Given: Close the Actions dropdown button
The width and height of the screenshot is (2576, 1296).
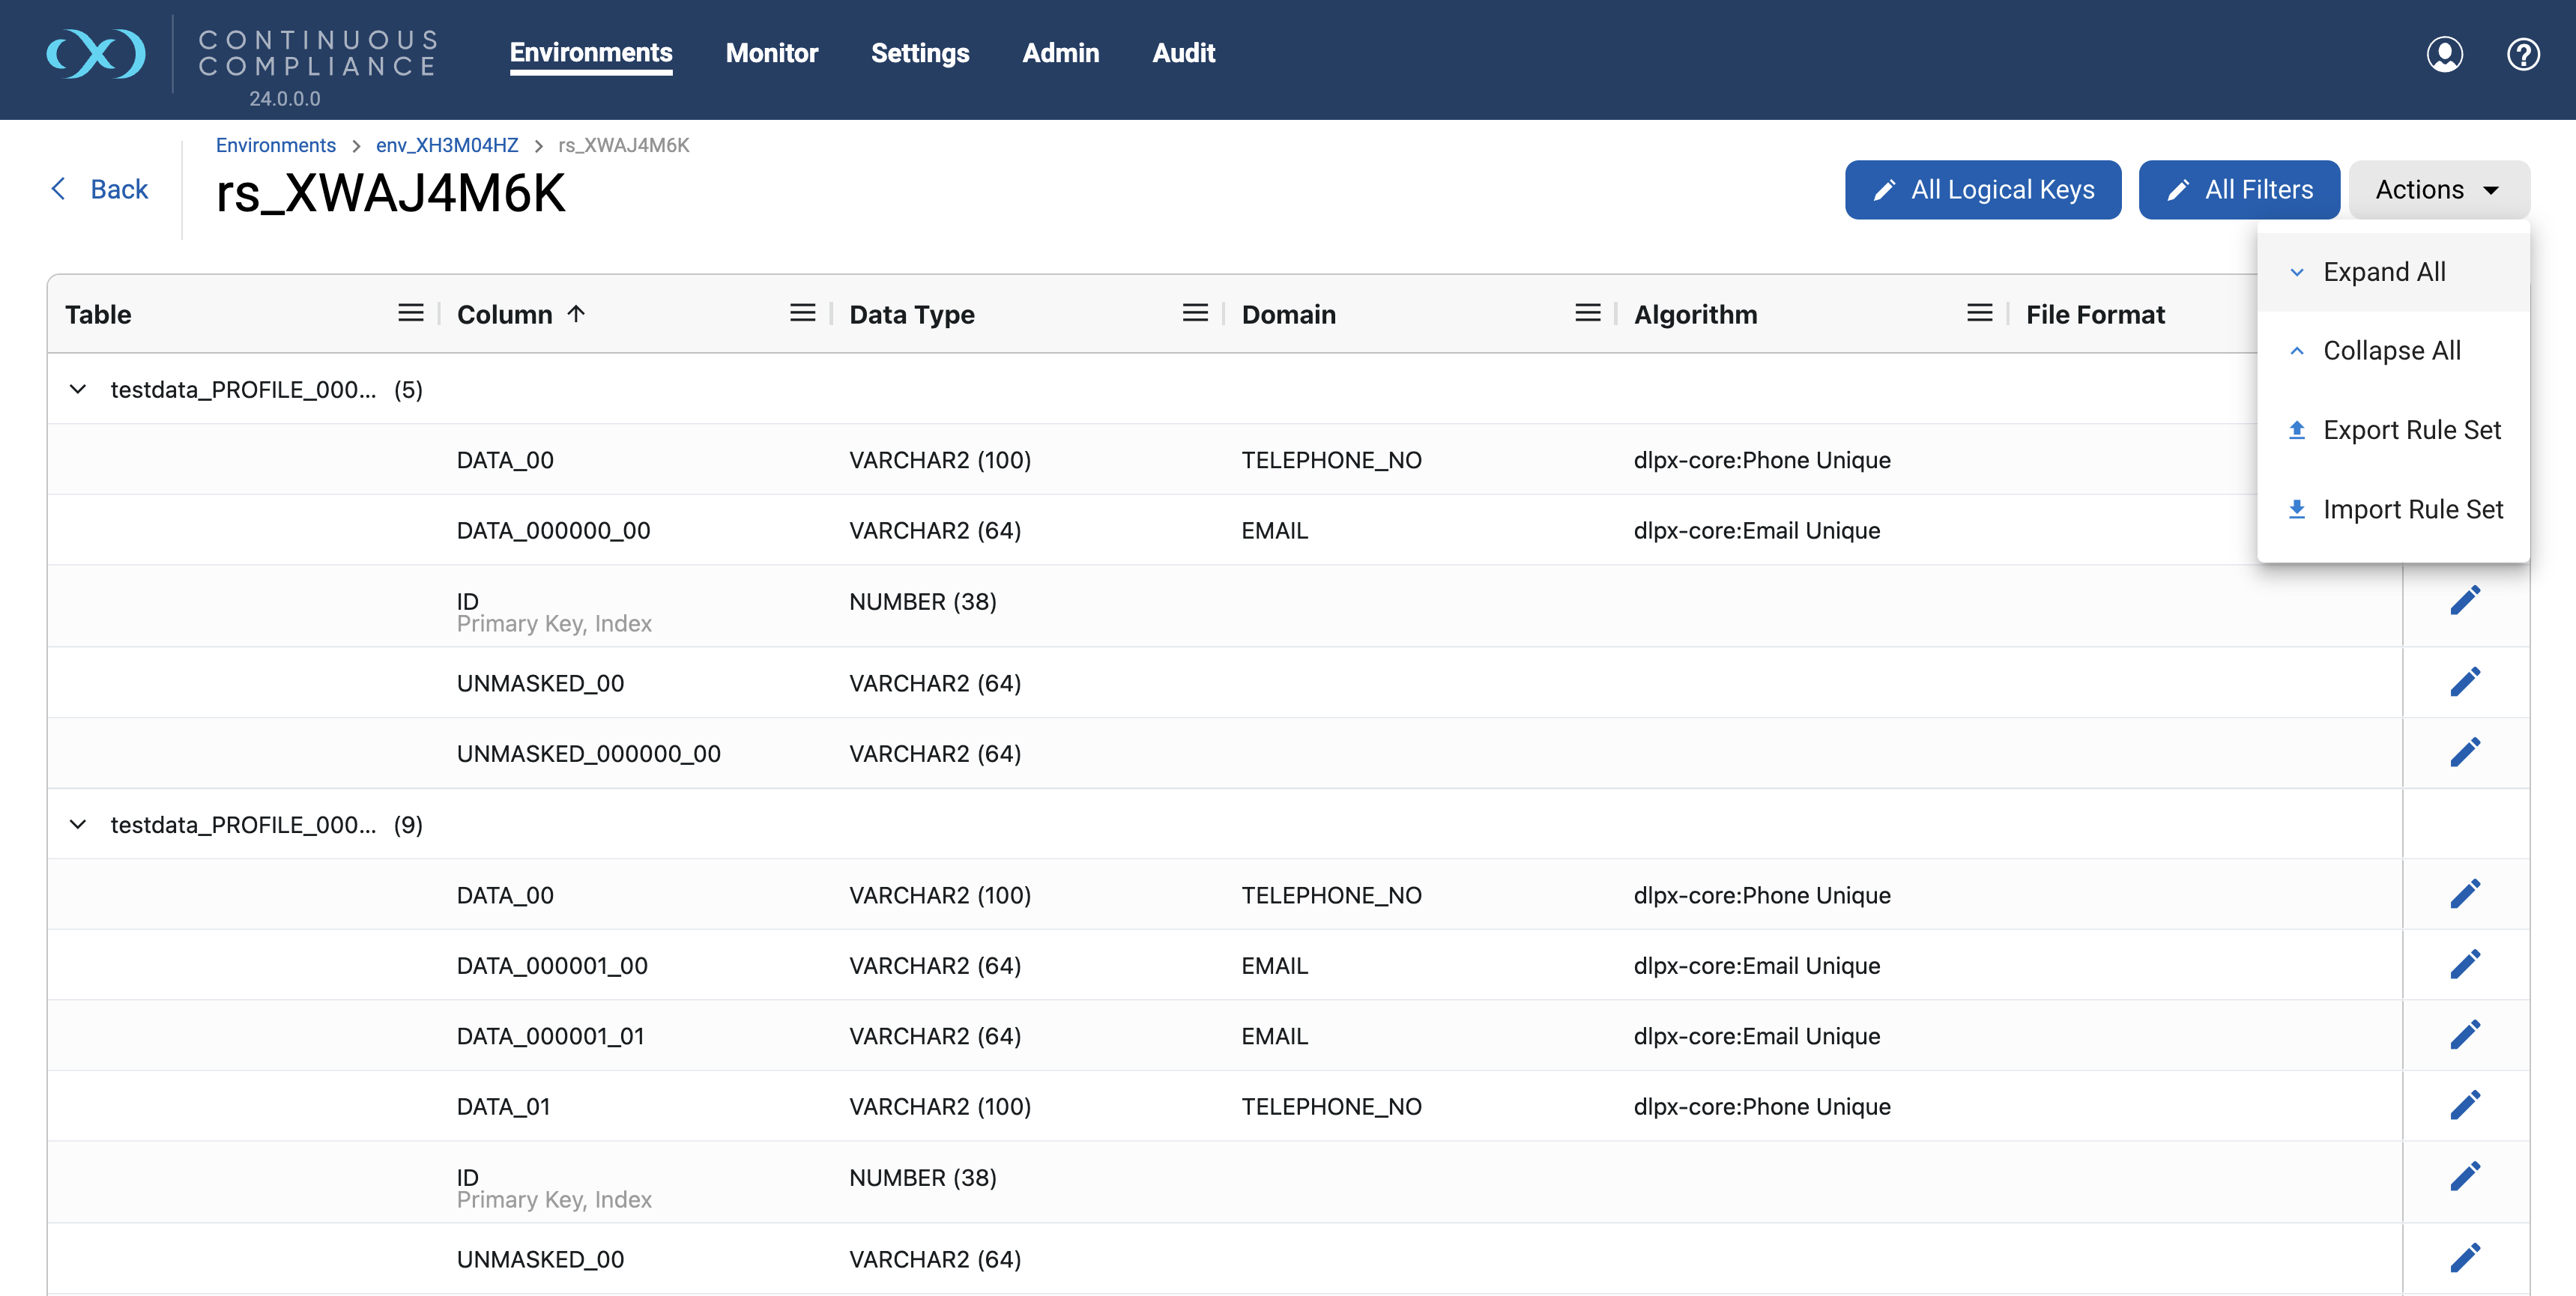Looking at the screenshot, I should [x=2438, y=190].
